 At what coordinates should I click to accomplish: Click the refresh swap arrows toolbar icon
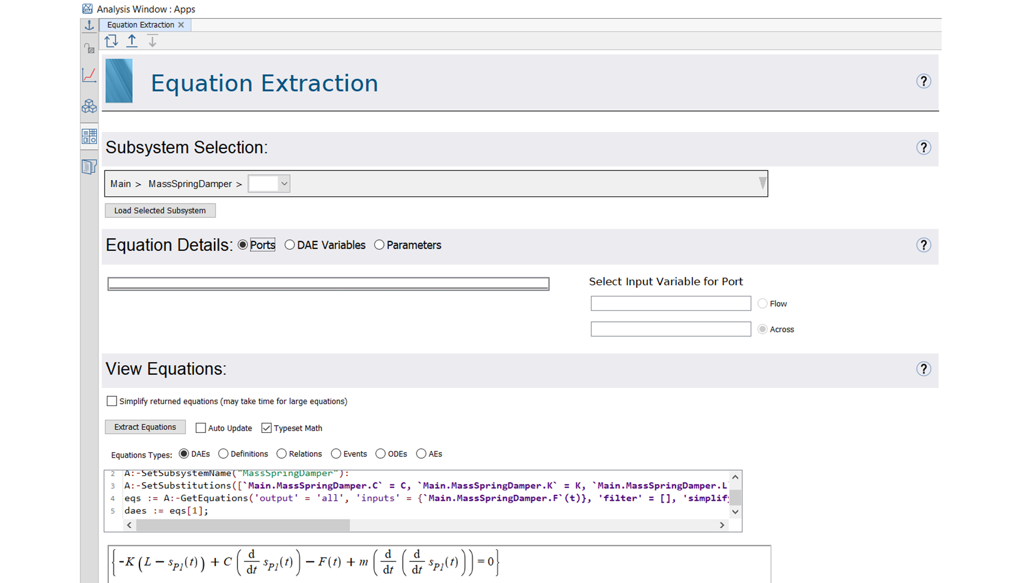(x=111, y=41)
